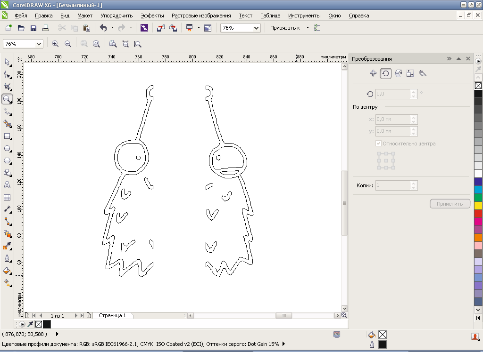Select the Rectangle tool
483x352 pixels.
(7, 136)
